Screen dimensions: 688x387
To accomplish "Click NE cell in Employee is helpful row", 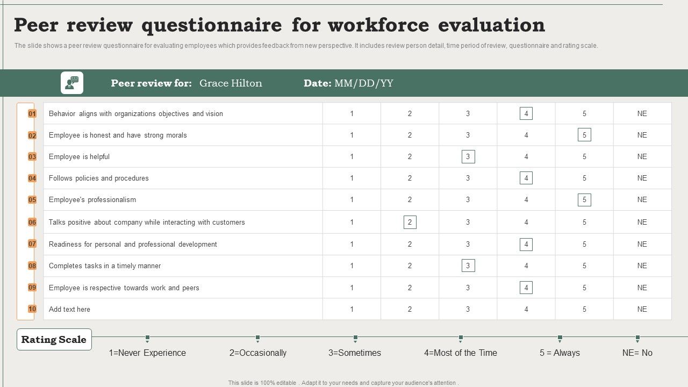I will tap(642, 156).
